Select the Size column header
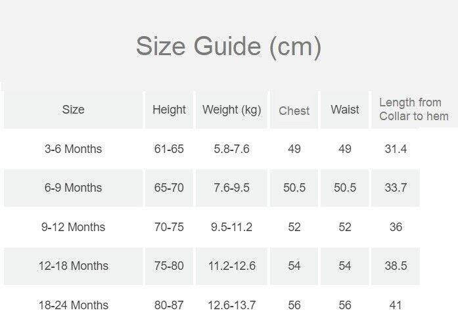The width and height of the screenshot is (458, 325). 73,110
